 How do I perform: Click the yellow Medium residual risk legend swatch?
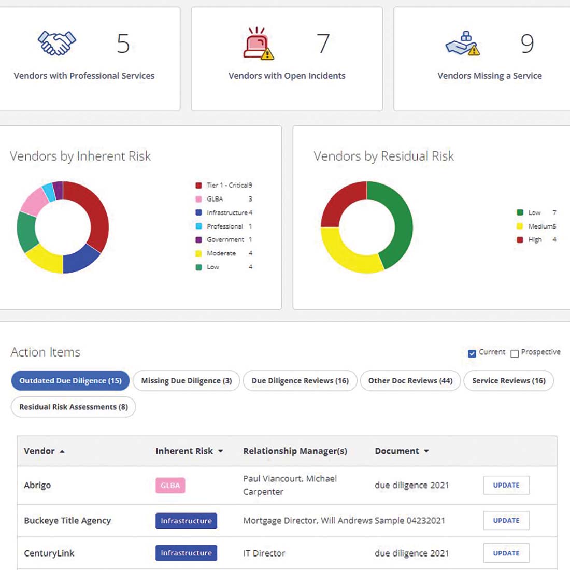point(520,226)
